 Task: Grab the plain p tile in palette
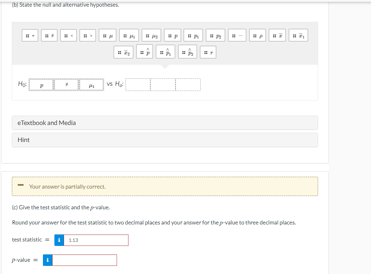(x=173, y=35)
